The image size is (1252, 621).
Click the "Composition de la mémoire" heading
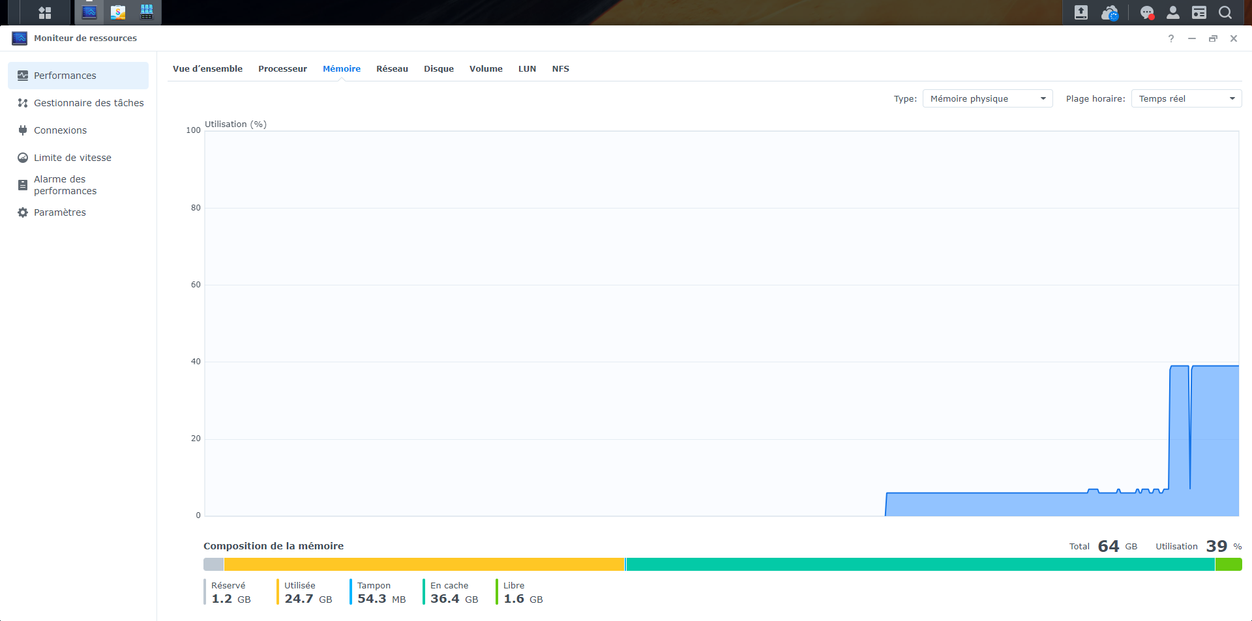tap(273, 546)
